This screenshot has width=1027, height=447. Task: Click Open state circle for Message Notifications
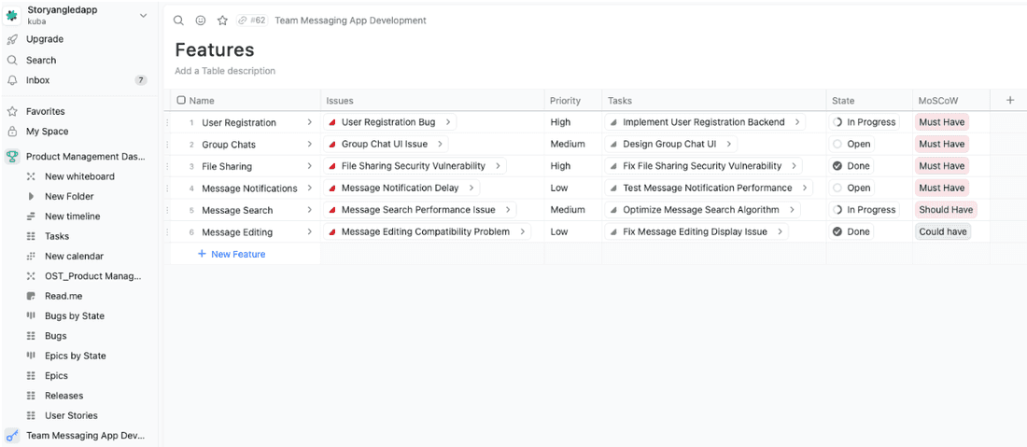837,188
